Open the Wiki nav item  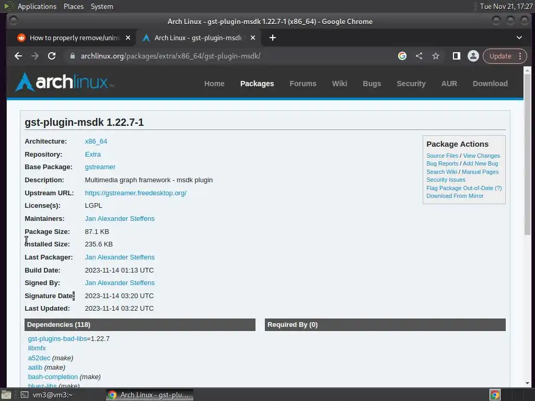tap(340, 84)
